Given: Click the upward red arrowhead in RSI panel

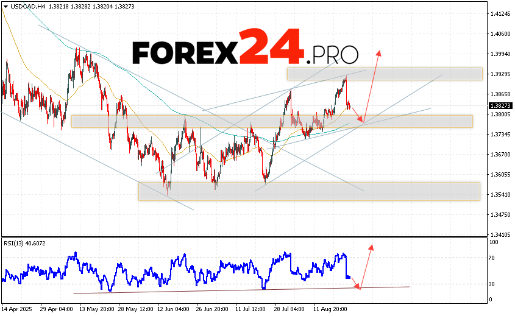Looking at the screenshot, I should tap(370, 246).
